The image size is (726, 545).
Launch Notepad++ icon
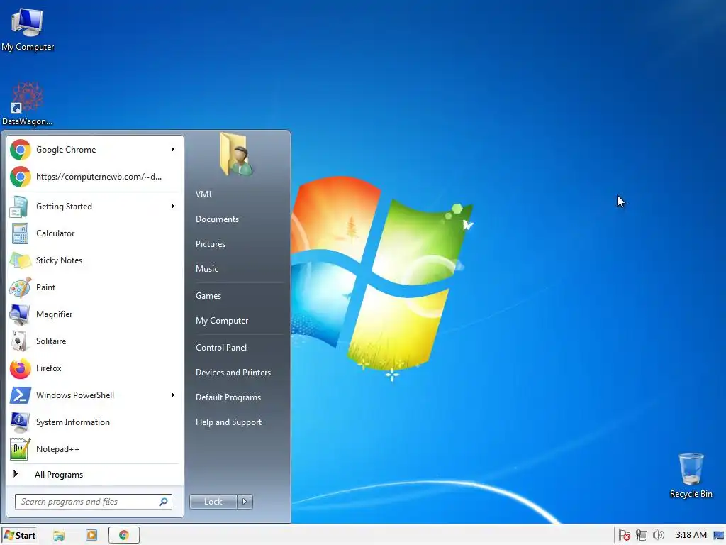[x=21, y=449]
